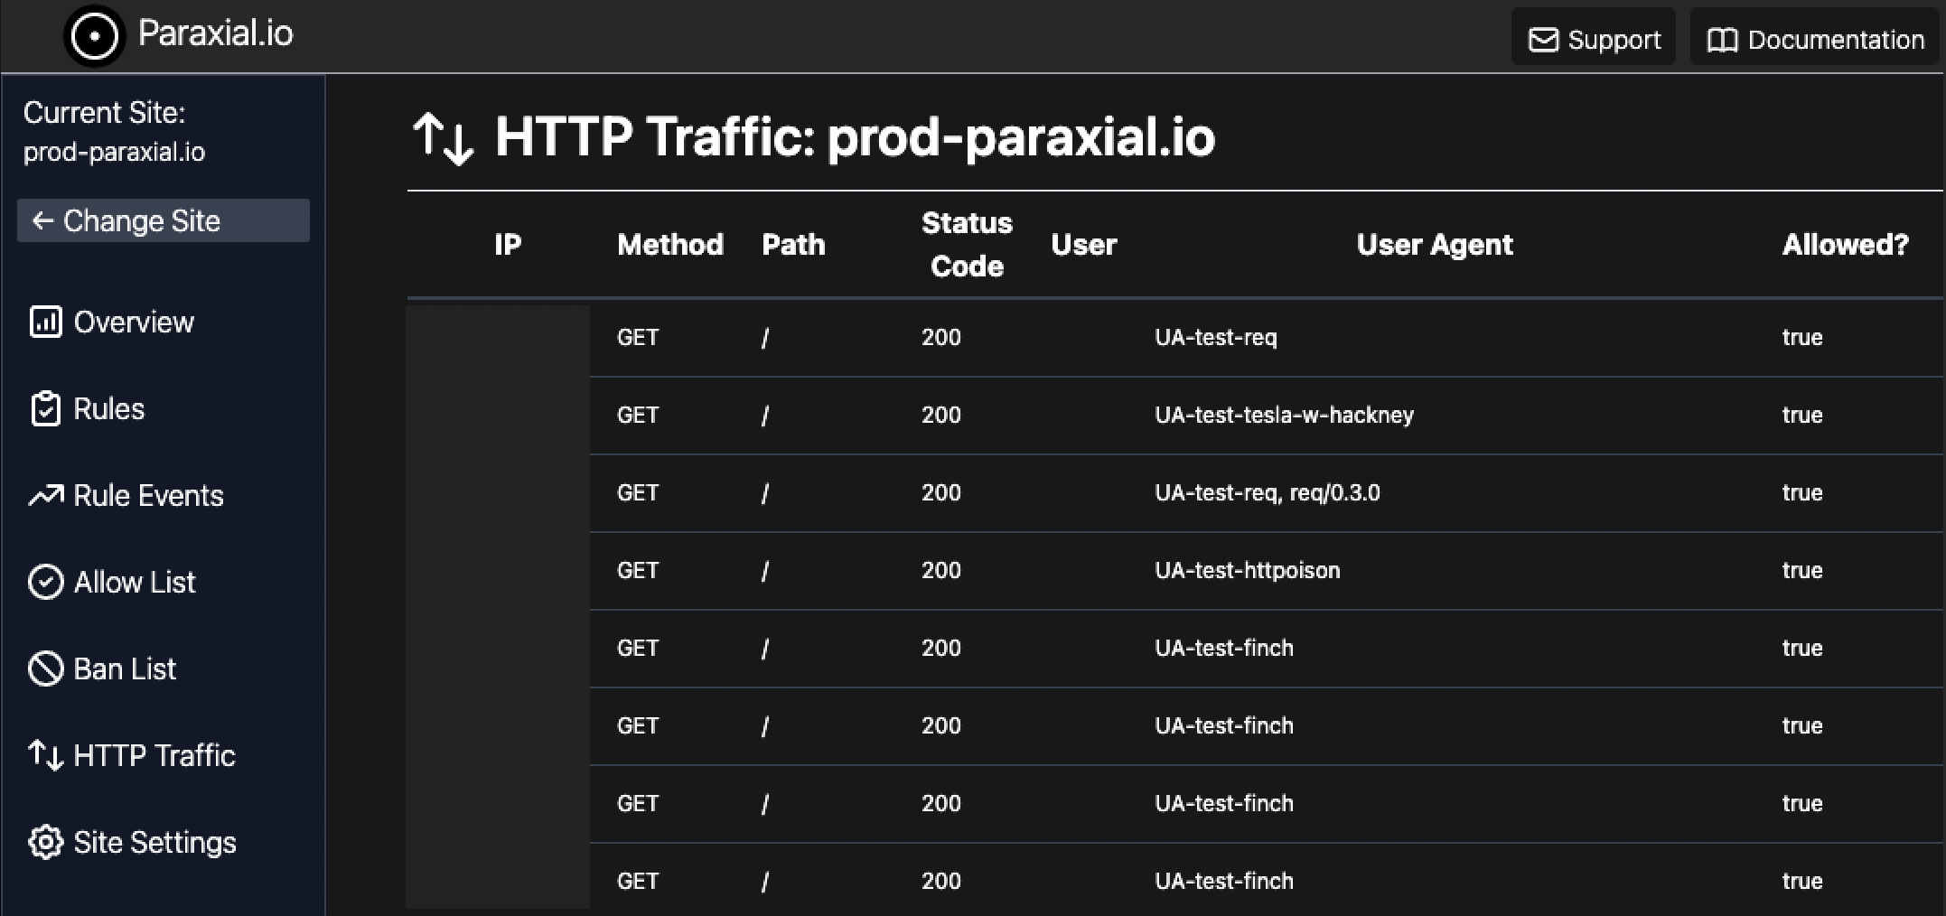Click the bar chart Overview icon

pos(45,322)
